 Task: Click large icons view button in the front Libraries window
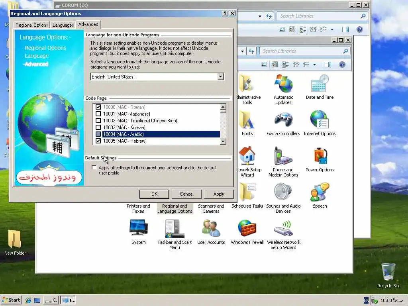click(275, 65)
